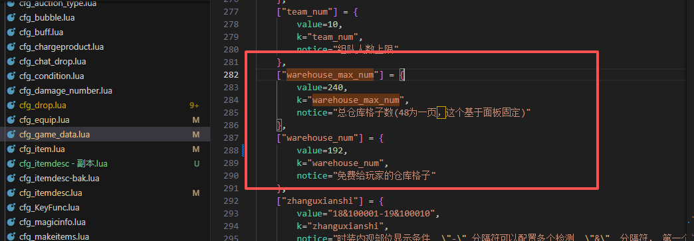Click the M modified badge on cfg_equip.lua
694x241 pixels.
(195, 120)
